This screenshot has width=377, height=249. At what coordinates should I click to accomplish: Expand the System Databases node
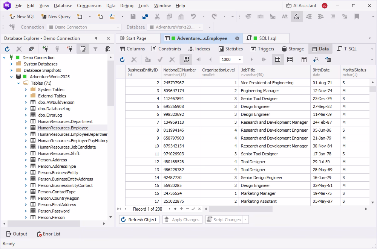[11, 64]
